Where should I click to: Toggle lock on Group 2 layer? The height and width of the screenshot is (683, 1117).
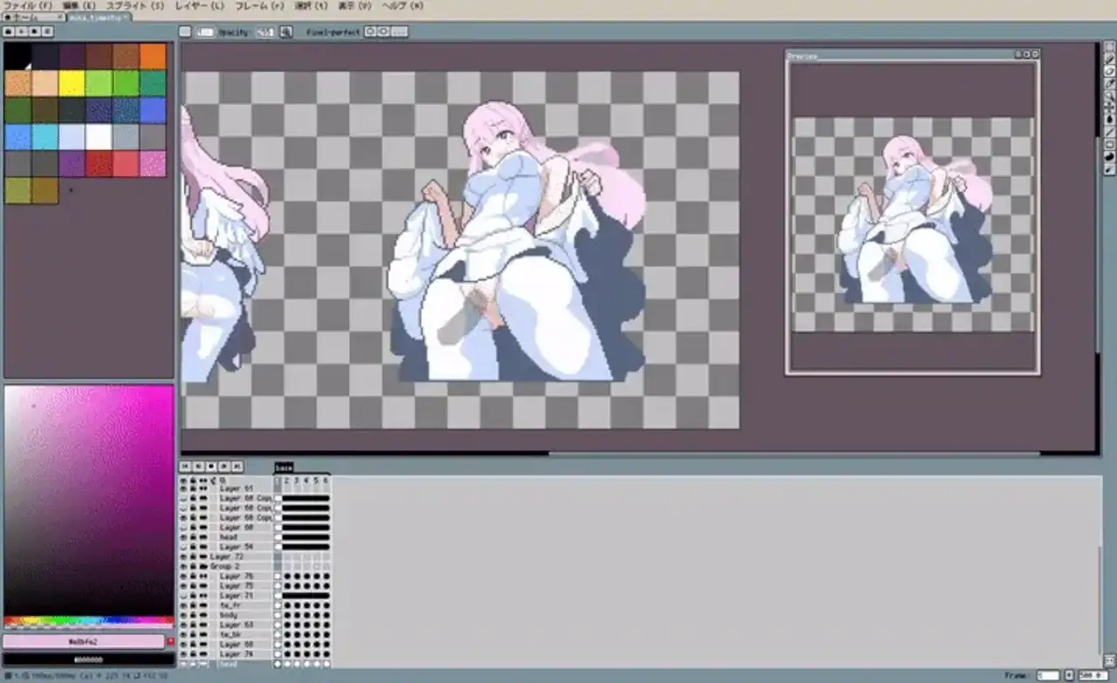click(x=194, y=566)
